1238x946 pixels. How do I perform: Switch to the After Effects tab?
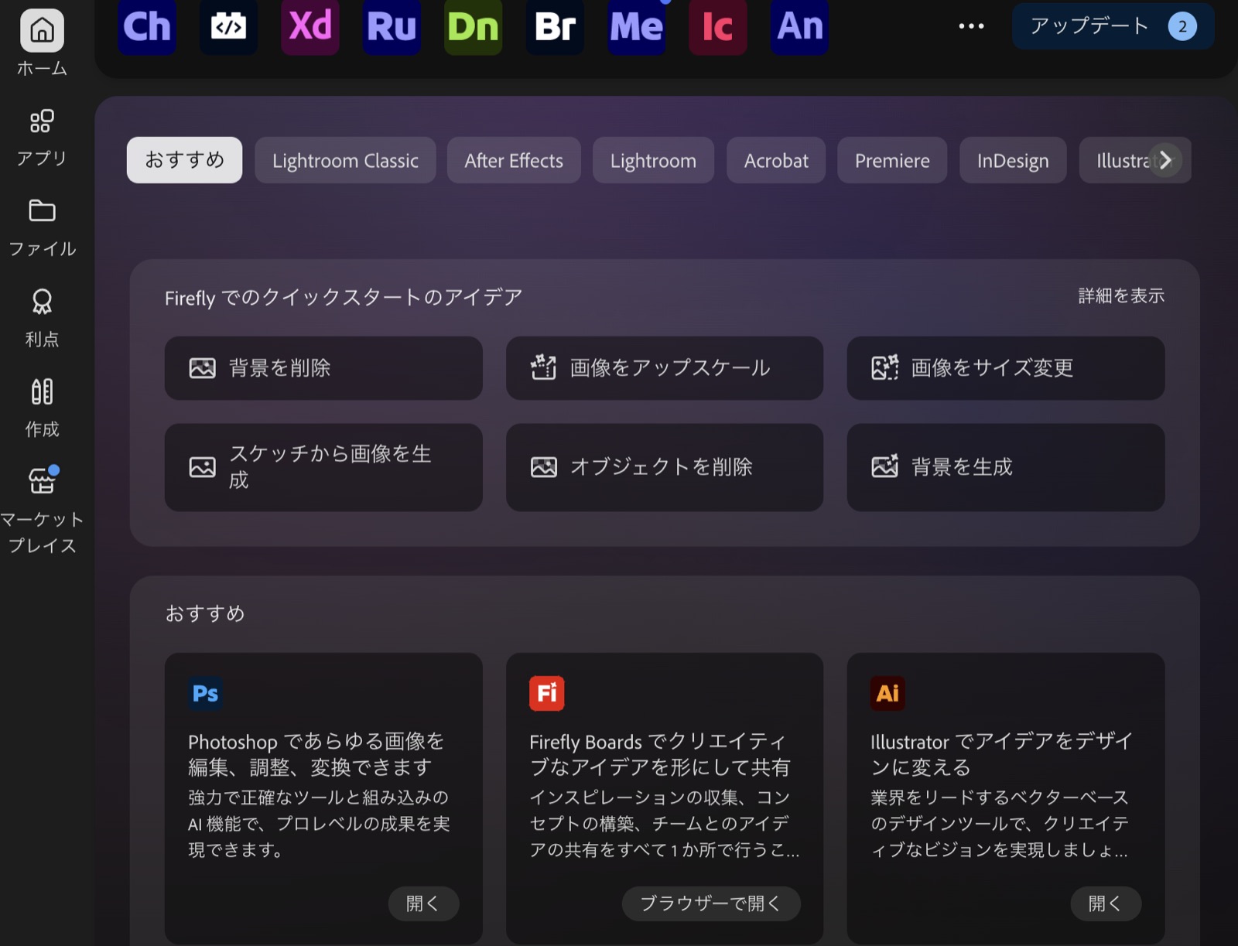tap(514, 160)
